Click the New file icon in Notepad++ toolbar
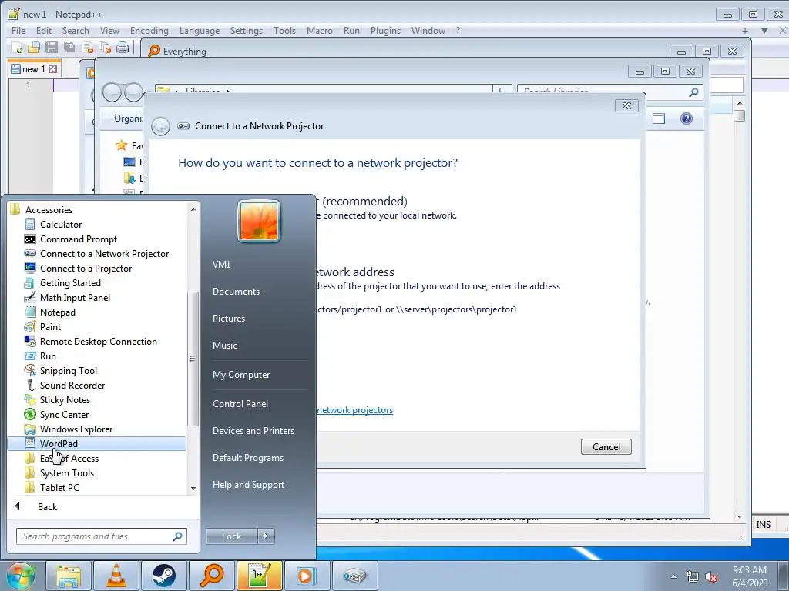 tap(16, 48)
